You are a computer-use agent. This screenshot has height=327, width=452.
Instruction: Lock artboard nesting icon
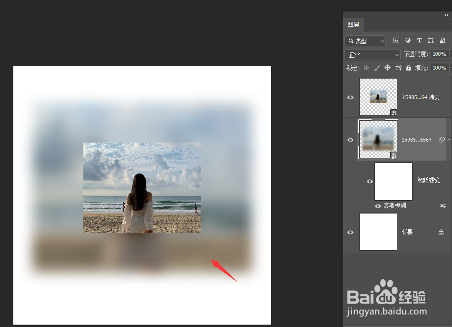coord(398,68)
